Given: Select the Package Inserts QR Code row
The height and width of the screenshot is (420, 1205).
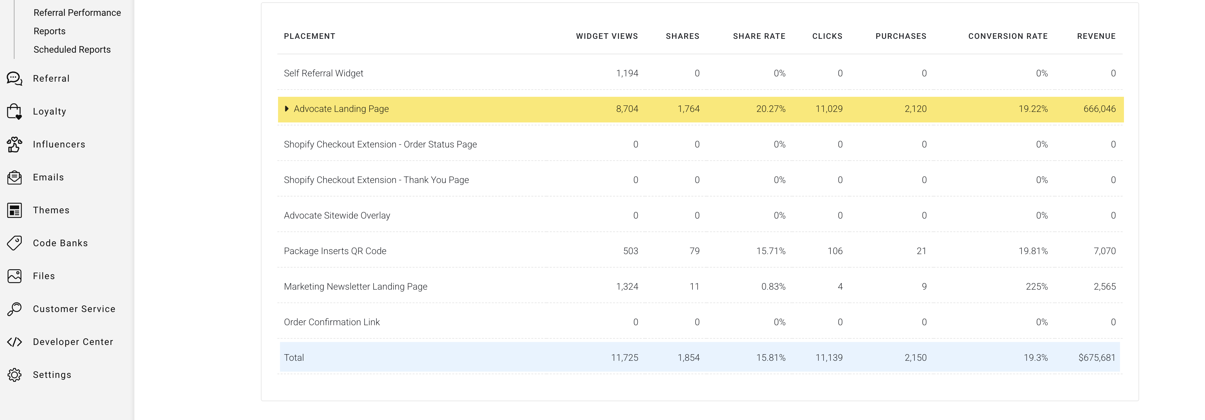Looking at the screenshot, I should (335, 251).
